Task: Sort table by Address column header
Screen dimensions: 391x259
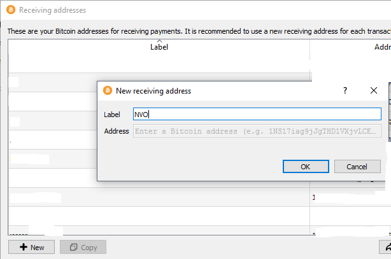Action: [383, 47]
